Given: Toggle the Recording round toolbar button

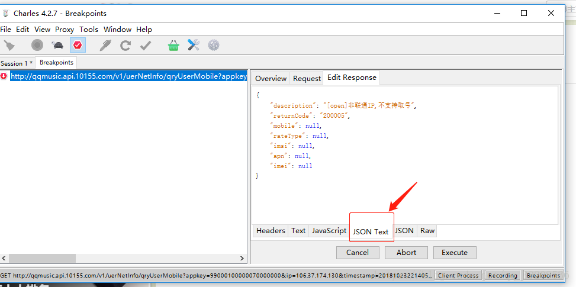Looking at the screenshot, I should click(37, 45).
